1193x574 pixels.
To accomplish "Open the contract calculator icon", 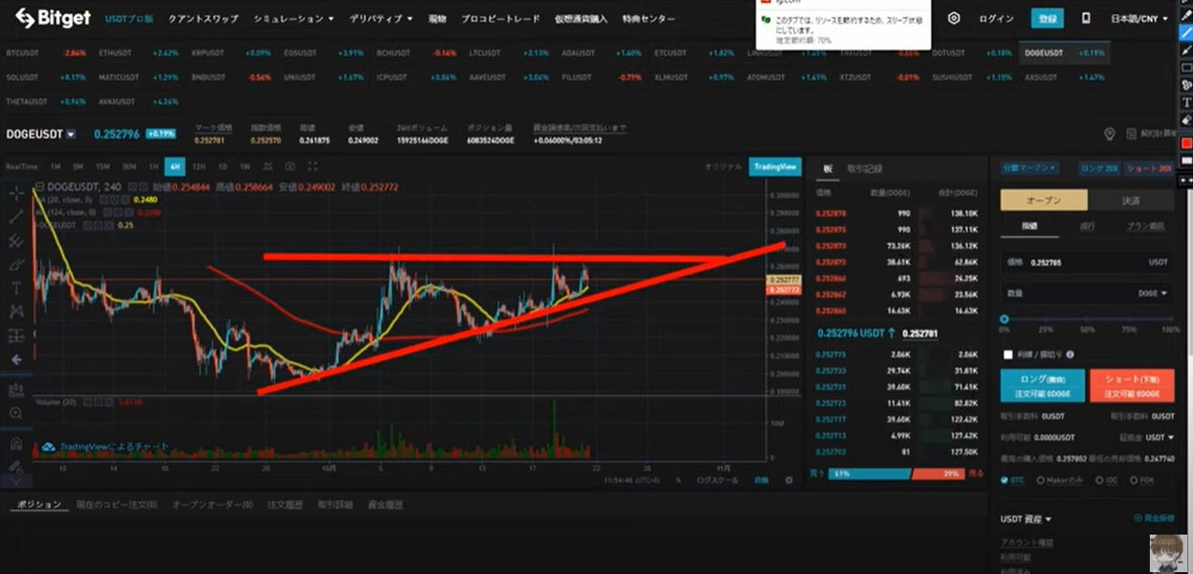I will pyautogui.click(x=1131, y=134).
